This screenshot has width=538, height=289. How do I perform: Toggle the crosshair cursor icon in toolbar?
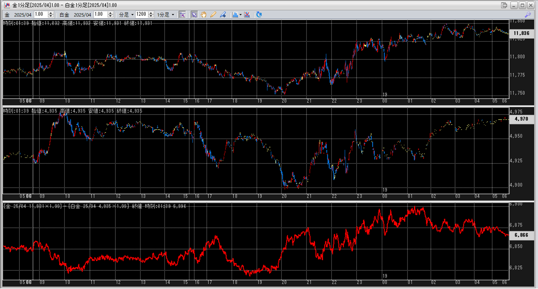[182, 15]
